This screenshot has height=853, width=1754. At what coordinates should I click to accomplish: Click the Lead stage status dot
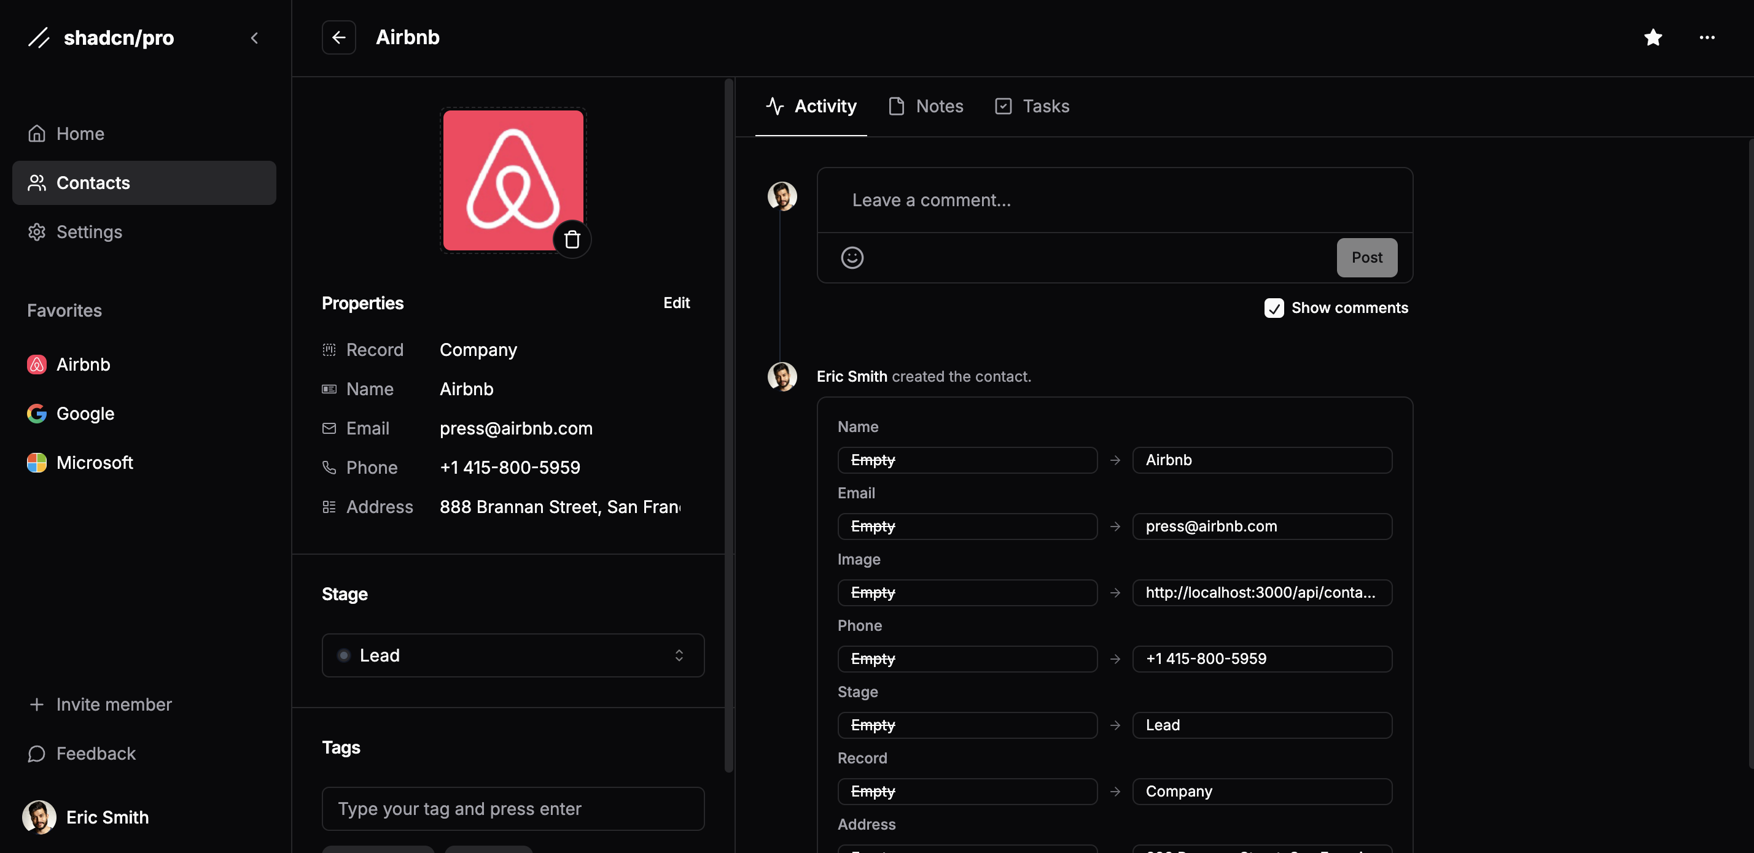(x=344, y=656)
